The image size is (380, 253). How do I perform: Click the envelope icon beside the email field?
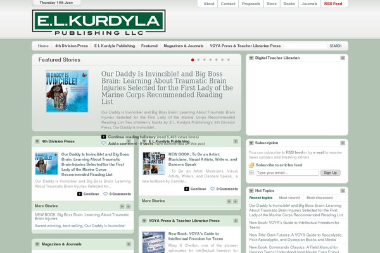251,173
